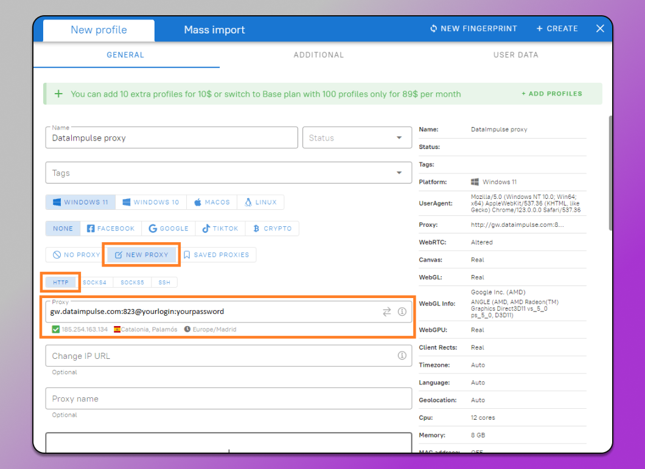The width and height of the screenshot is (645, 469).
Task: Click the Catalonia, Palamós location text
Action: (x=149, y=329)
